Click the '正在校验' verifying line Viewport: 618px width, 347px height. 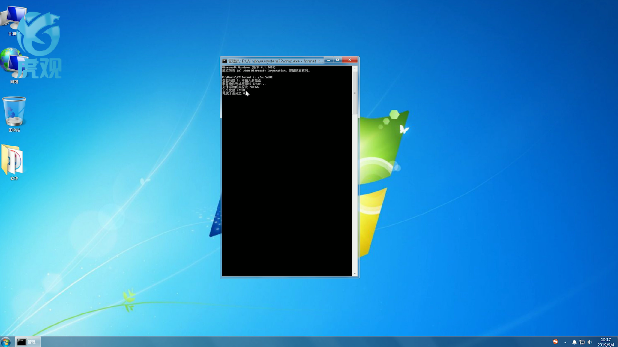point(234,90)
